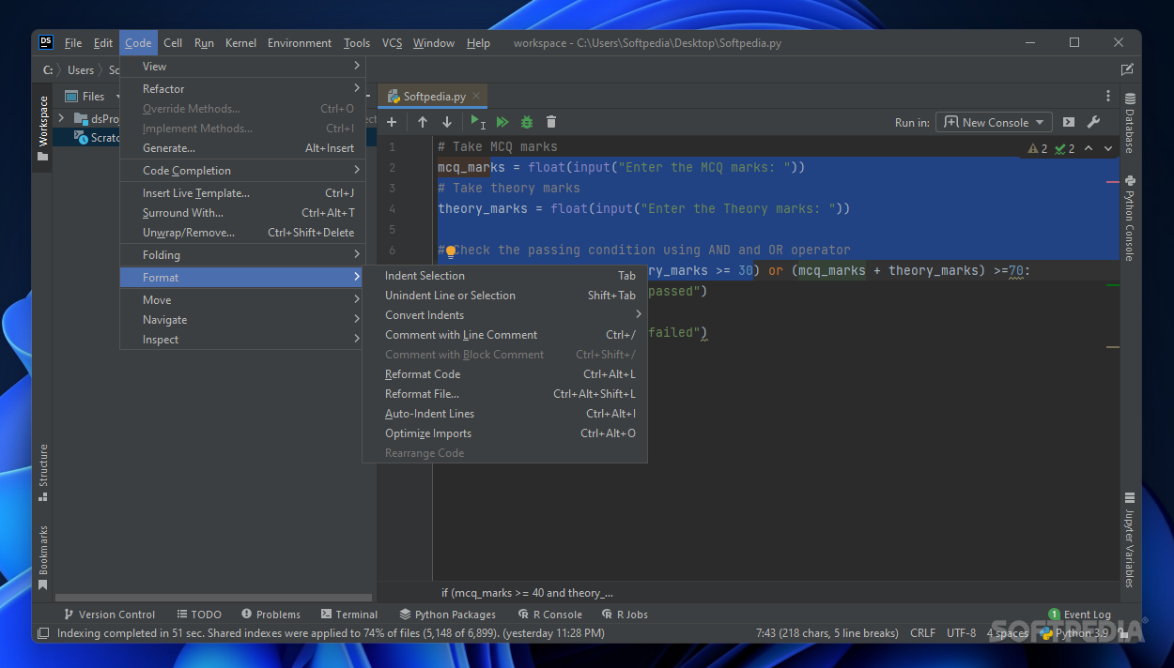The height and width of the screenshot is (668, 1174).
Task: Open the R Console tool window
Action: pos(550,615)
